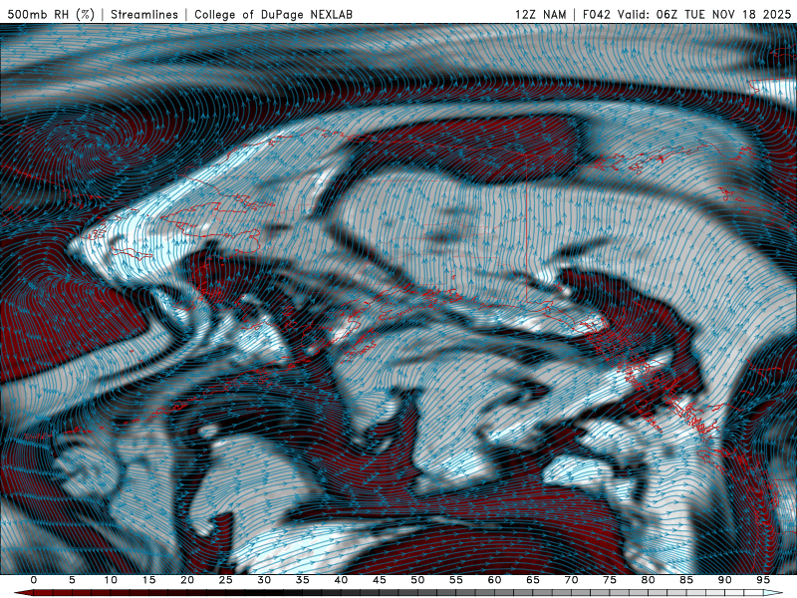
Task: Click the dark red low-end colorbar arrow
Action: pyautogui.click(x=23, y=593)
